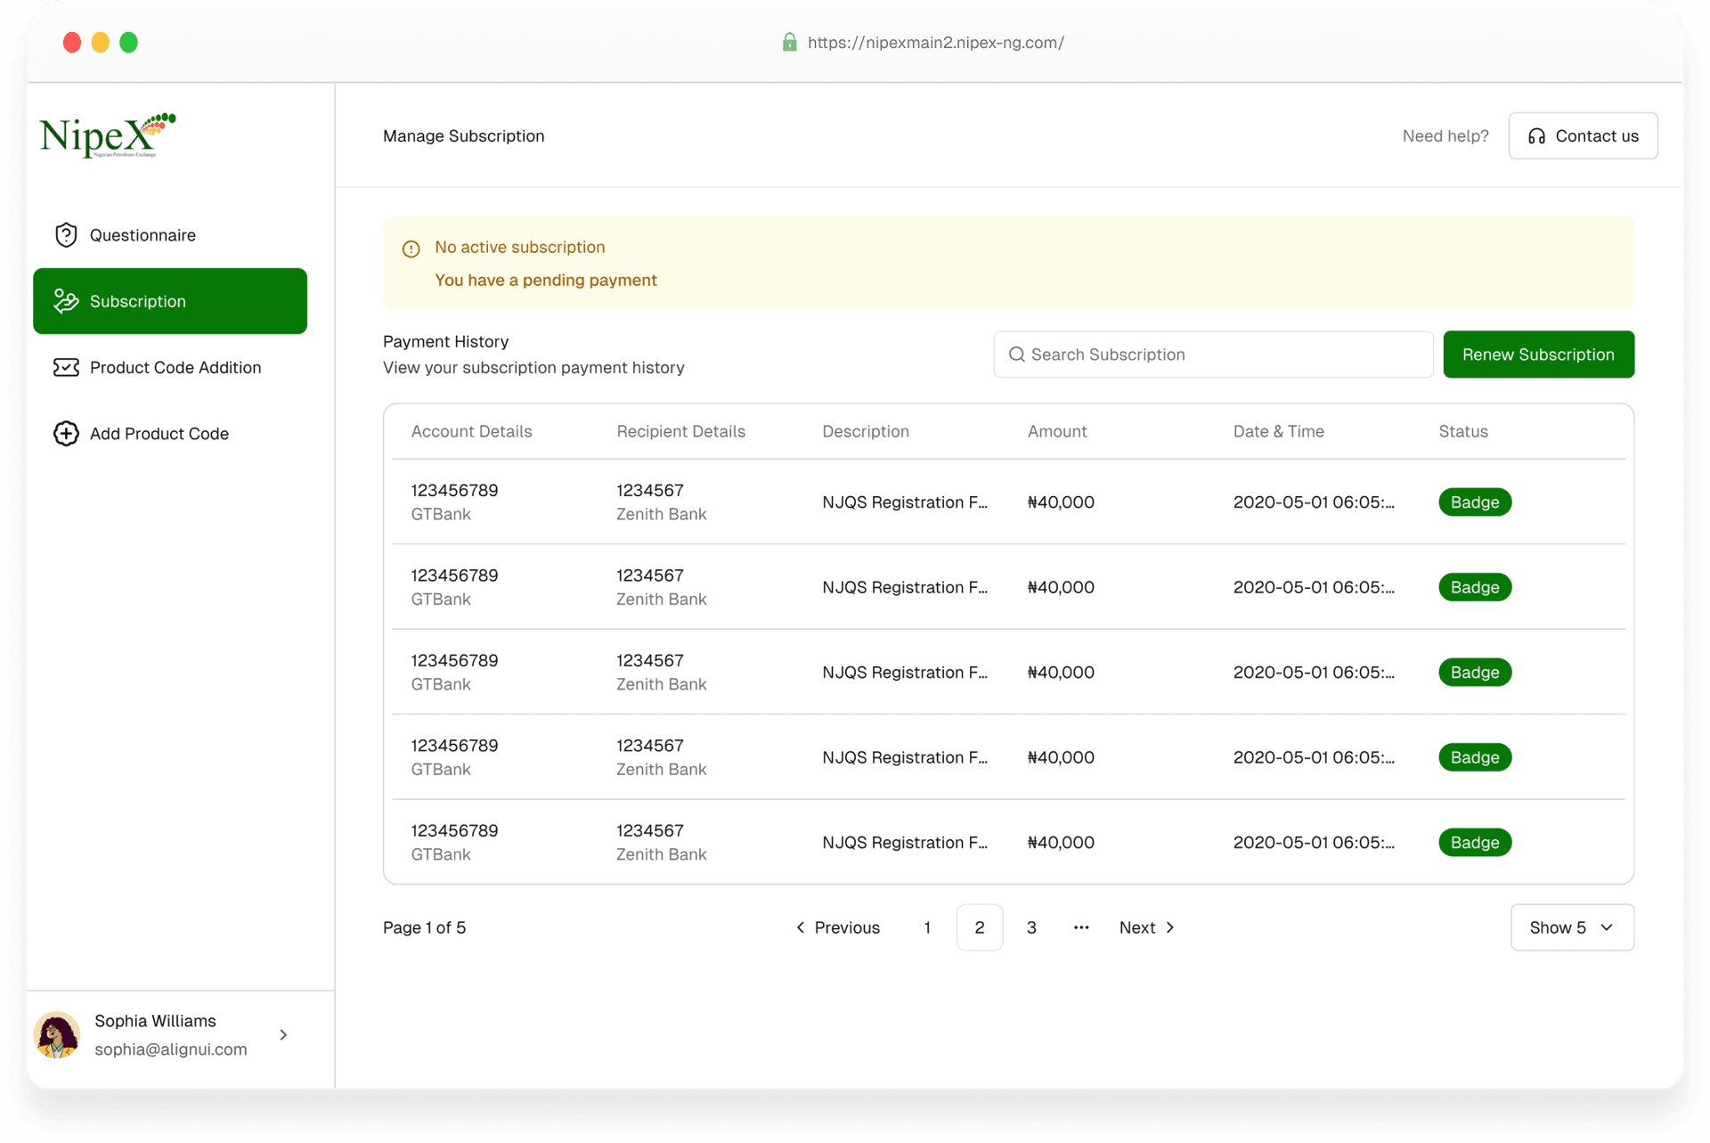Expand Sophia Williams profile chevron
Screen dimensions: 1710x1143
pos(283,1034)
